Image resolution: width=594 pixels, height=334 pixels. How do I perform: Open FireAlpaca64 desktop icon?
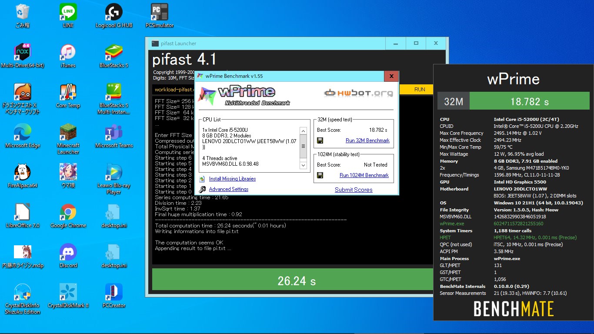[22, 176]
